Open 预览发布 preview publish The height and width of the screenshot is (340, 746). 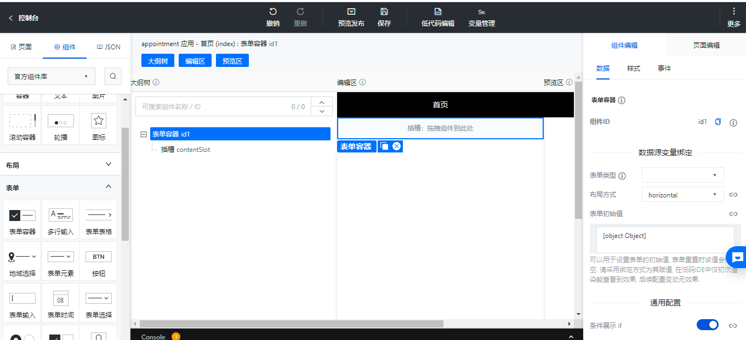click(x=351, y=18)
